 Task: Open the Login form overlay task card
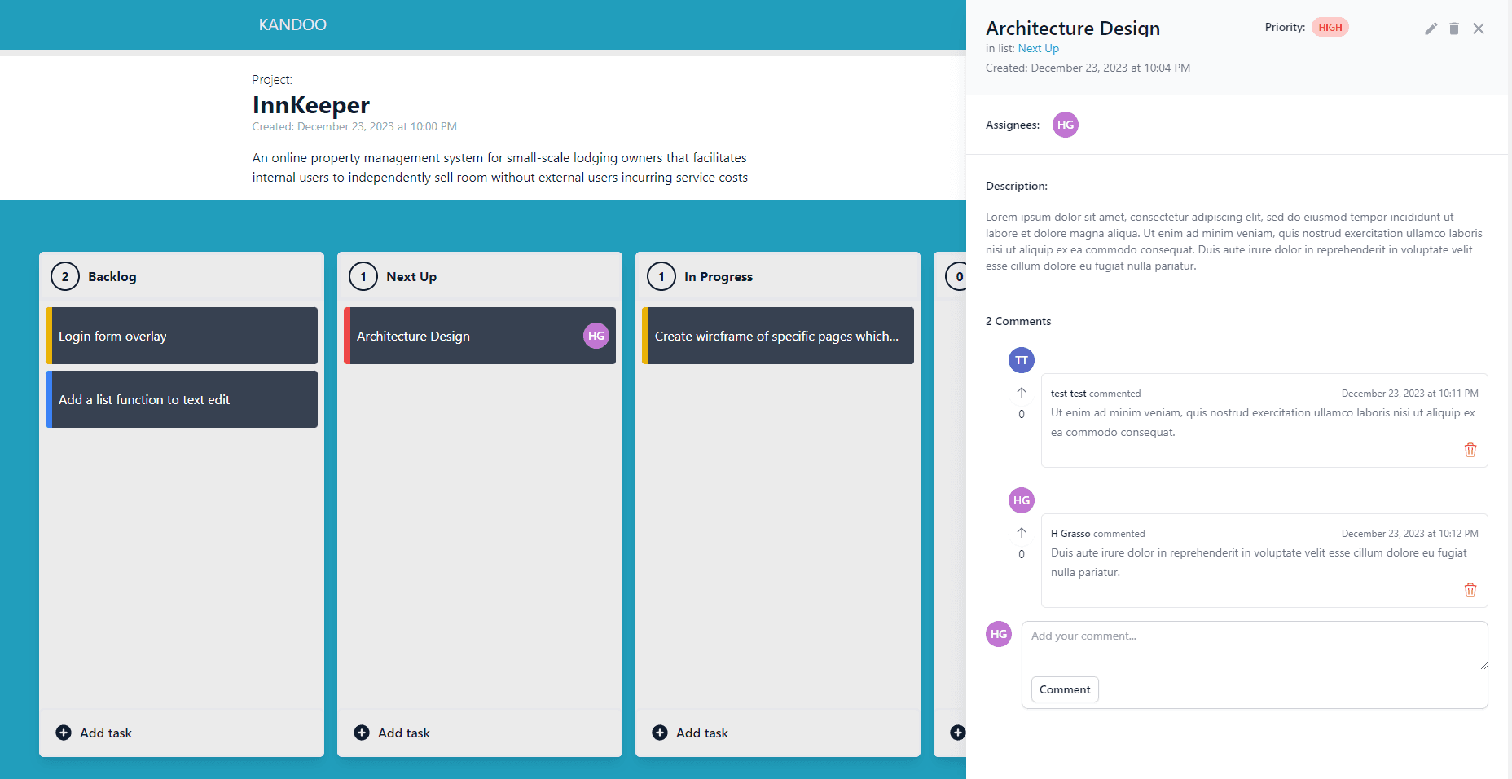[x=182, y=336]
